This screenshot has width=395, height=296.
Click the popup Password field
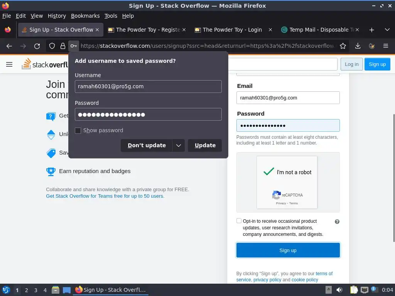point(148,114)
